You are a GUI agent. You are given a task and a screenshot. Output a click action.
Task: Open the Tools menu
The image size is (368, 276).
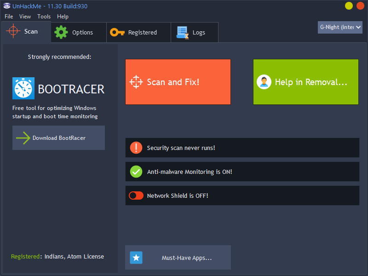[x=44, y=16]
